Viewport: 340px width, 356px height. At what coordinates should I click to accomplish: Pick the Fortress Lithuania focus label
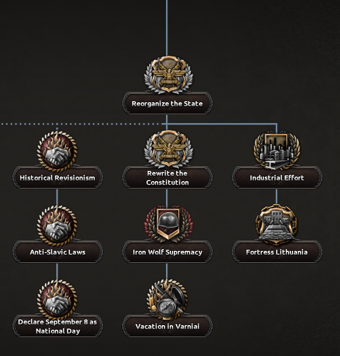[x=277, y=252]
